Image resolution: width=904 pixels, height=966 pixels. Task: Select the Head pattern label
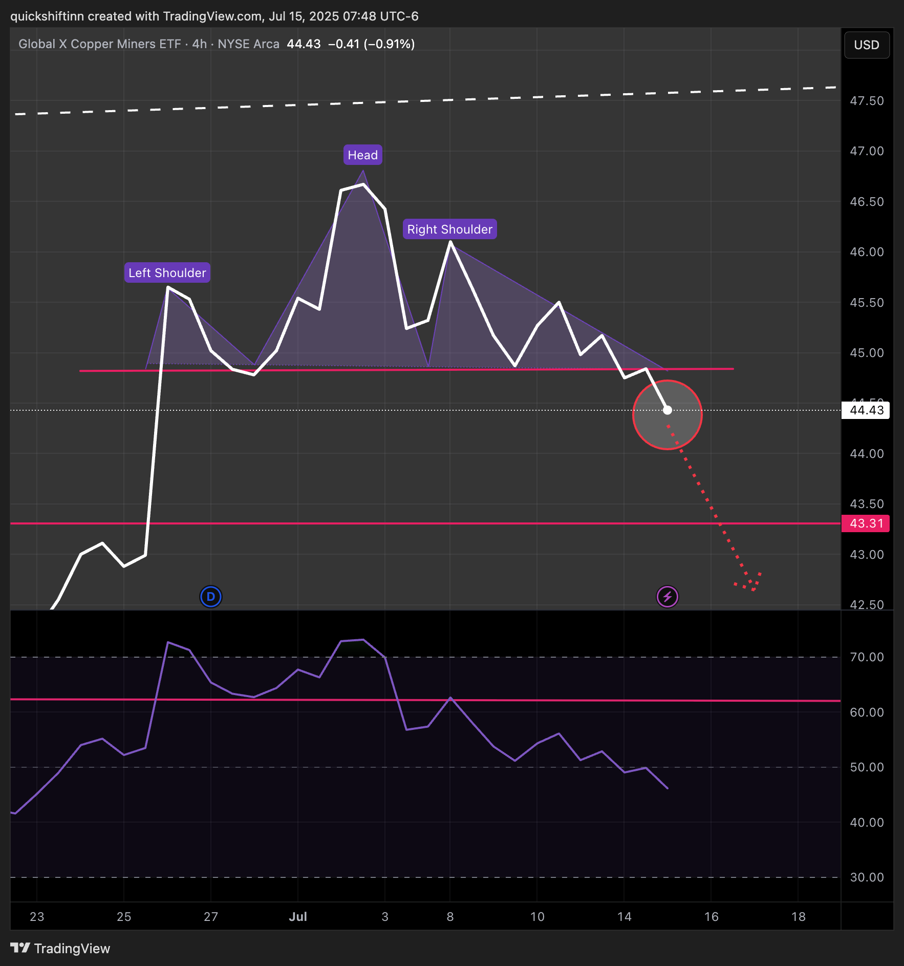362,155
